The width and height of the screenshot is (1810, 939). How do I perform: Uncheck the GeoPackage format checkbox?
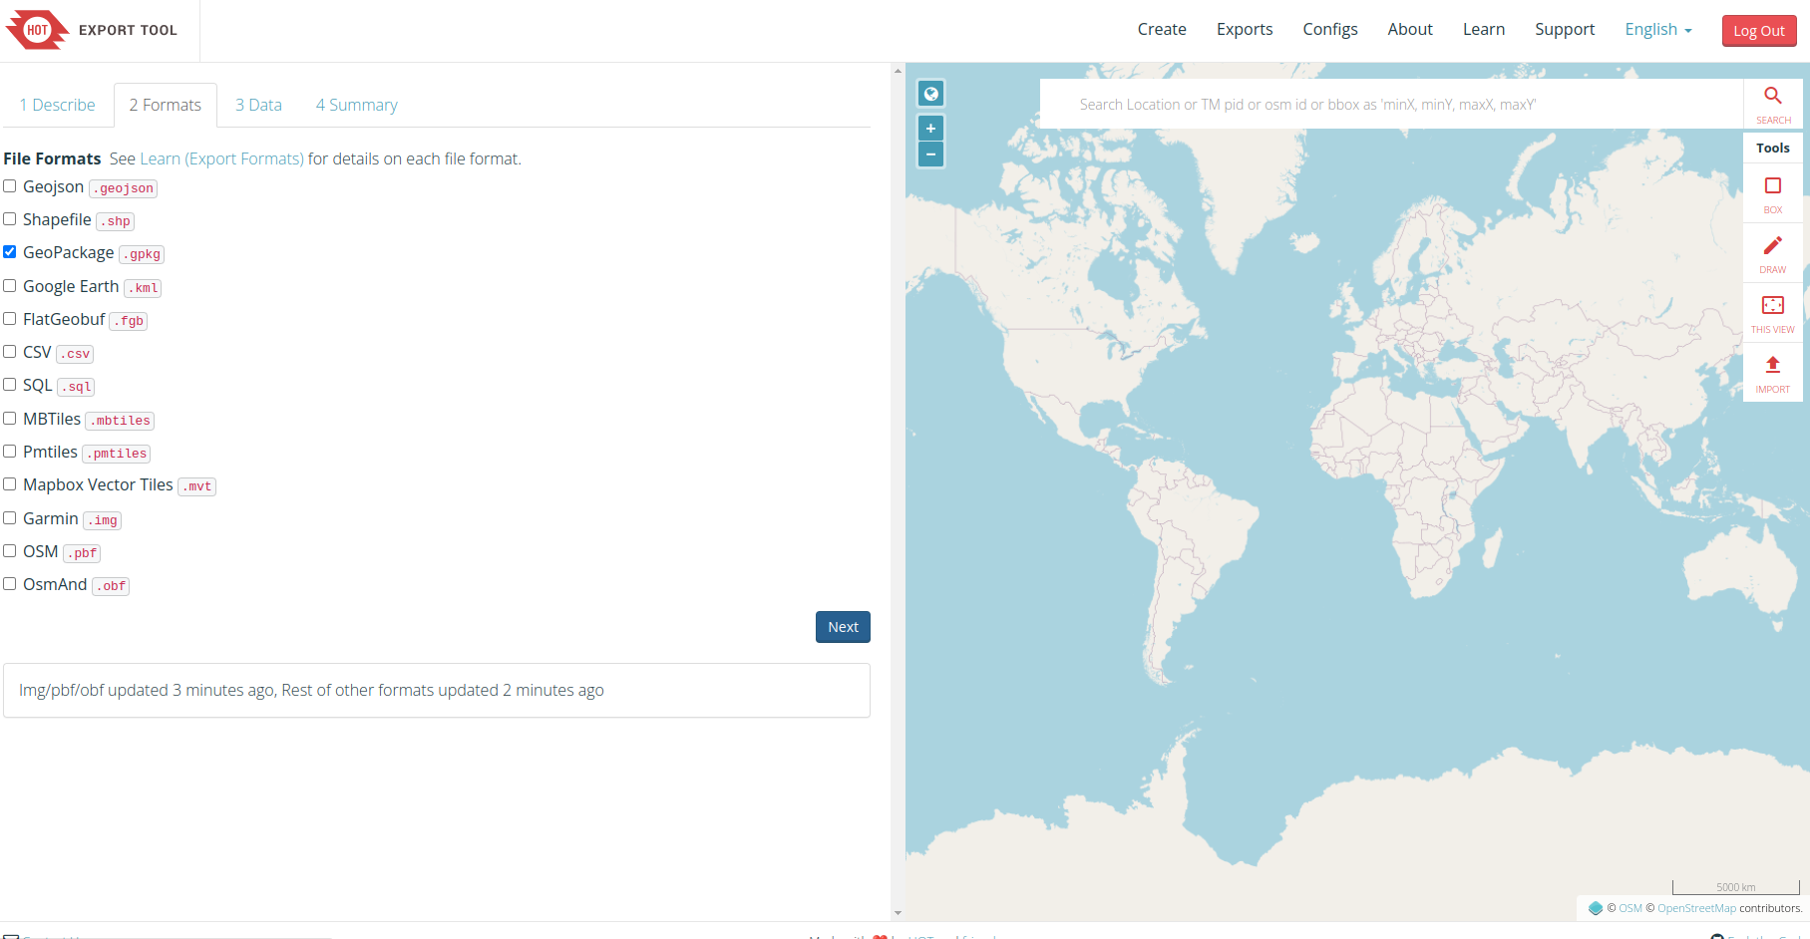pos(10,252)
